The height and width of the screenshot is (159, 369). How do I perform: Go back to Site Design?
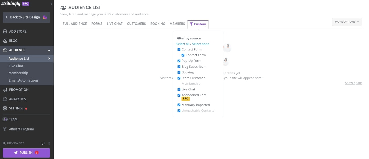26,17
